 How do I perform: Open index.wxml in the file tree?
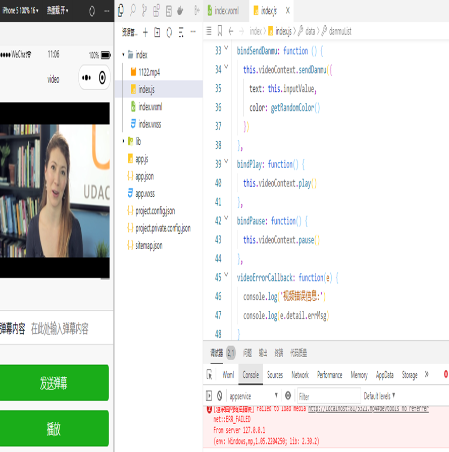tap(159, 106)
